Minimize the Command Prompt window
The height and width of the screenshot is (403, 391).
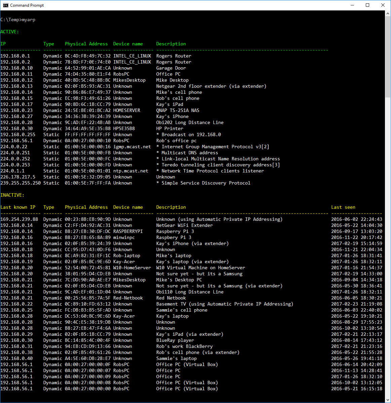(352, 5)
